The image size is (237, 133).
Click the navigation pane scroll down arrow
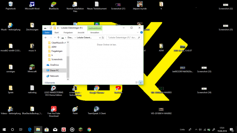(x=68, y=79)
